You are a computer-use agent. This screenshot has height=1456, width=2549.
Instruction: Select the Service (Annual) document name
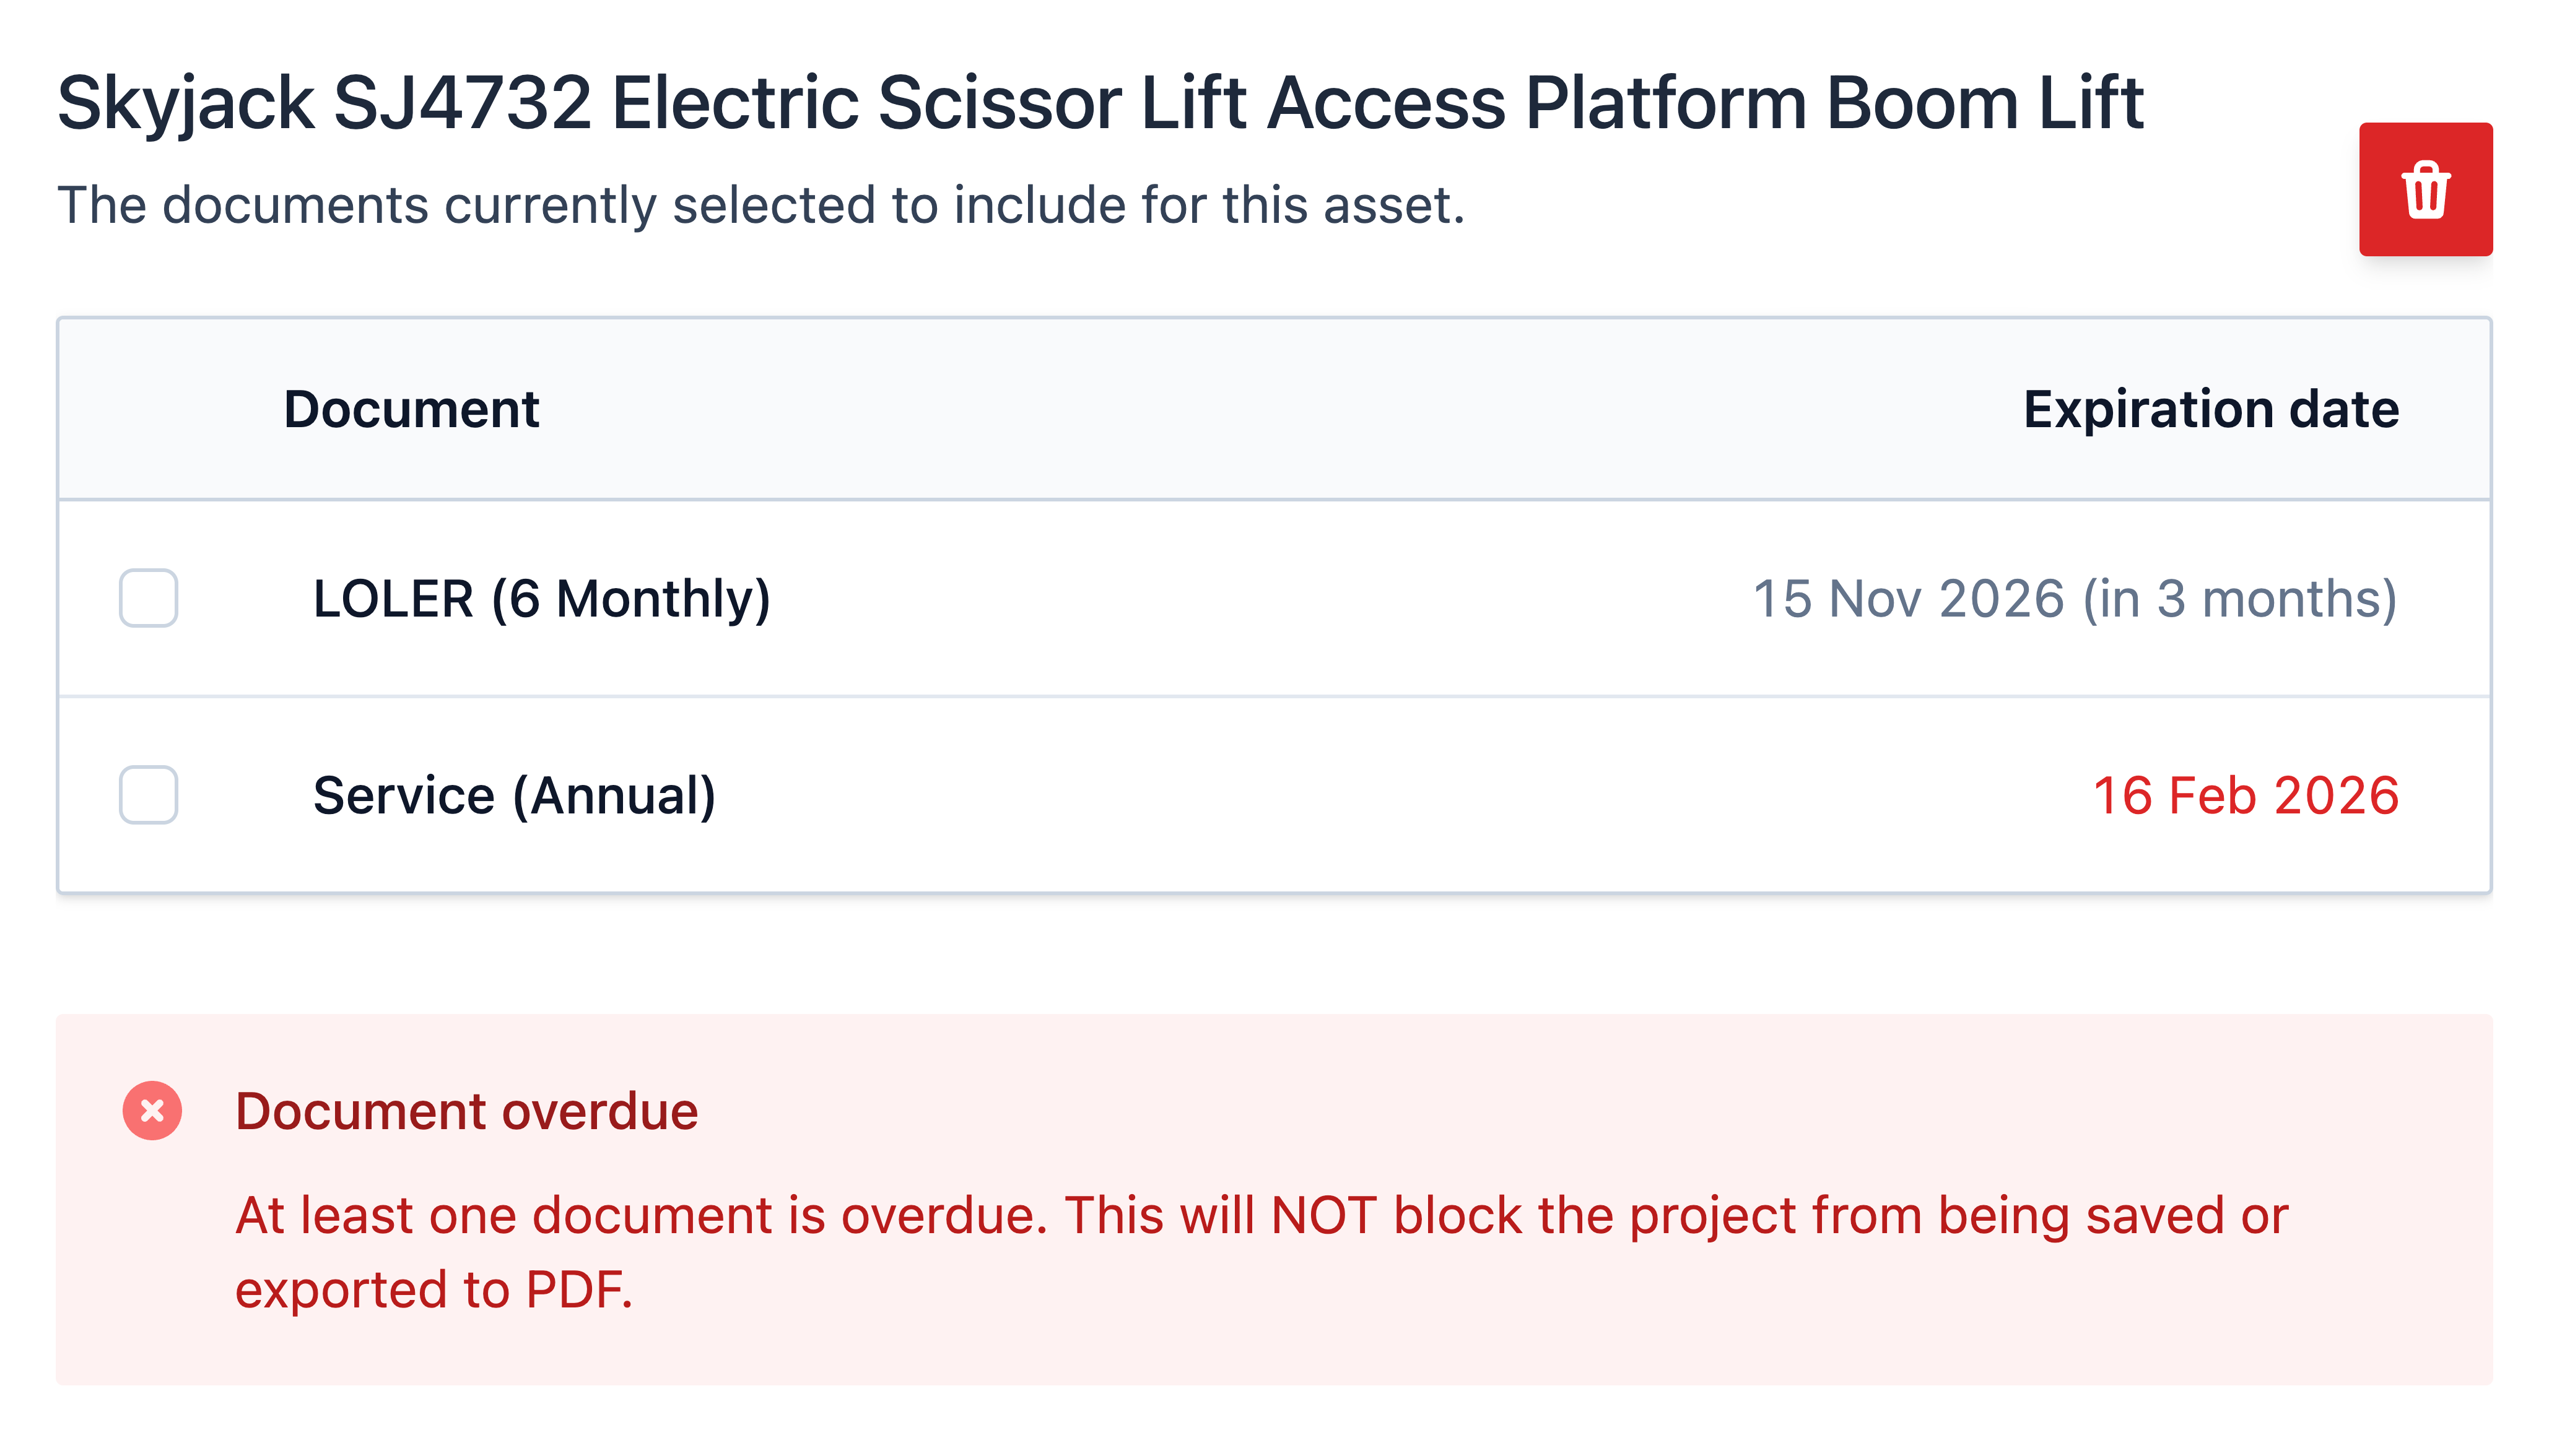(514, 796)
